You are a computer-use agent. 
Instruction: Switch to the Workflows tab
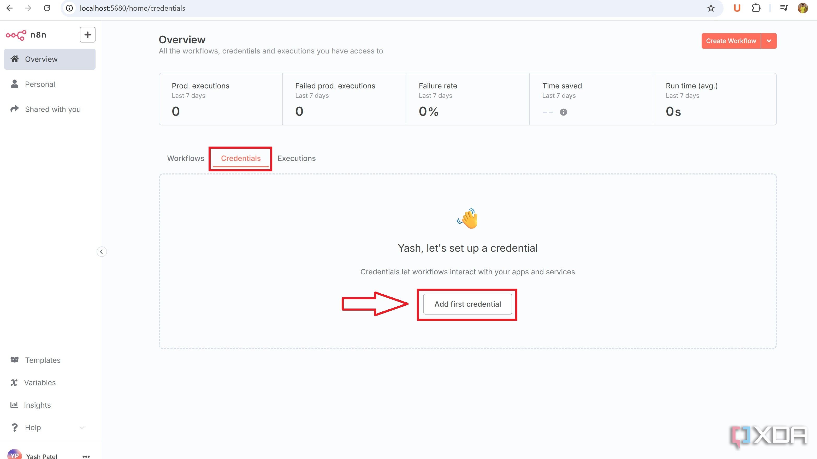tap(186, 158)
